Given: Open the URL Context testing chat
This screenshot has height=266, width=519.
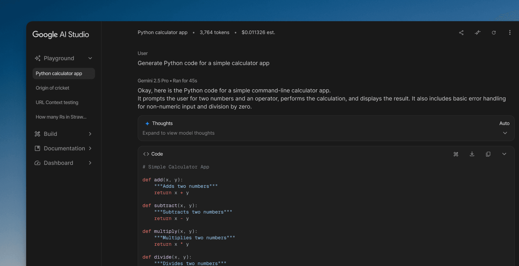Looking at the screenshot, I should point(57,102).
